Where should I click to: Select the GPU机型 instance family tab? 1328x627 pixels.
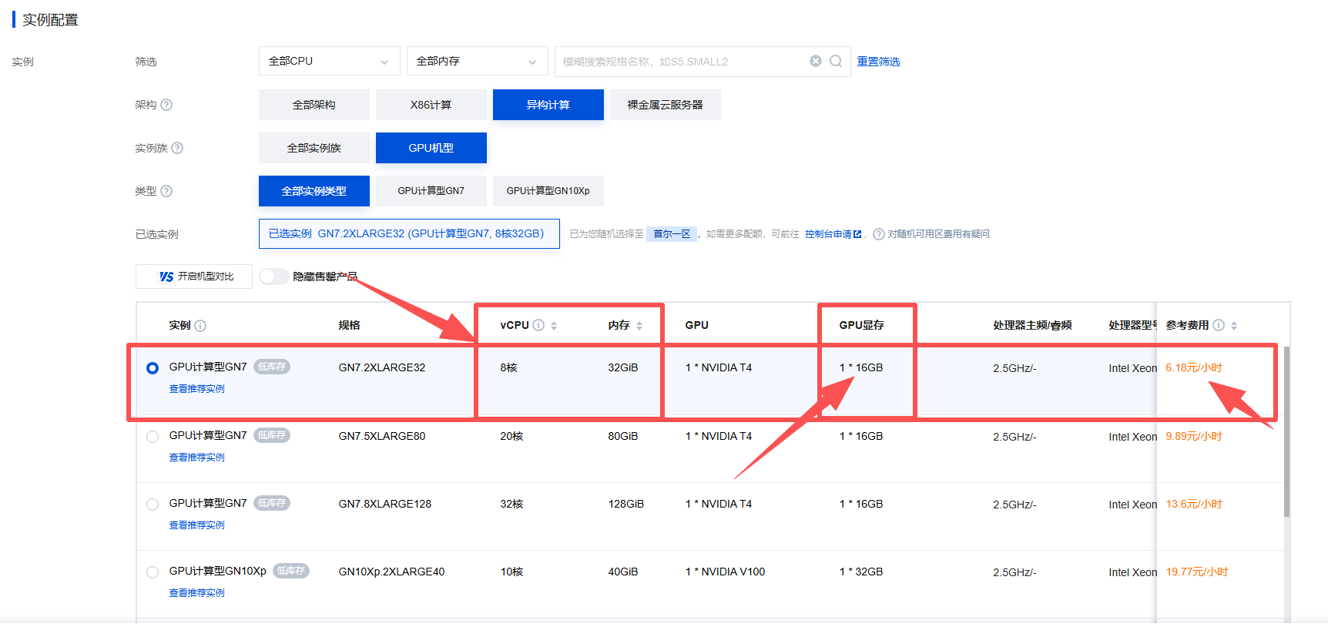coord(431,148)
